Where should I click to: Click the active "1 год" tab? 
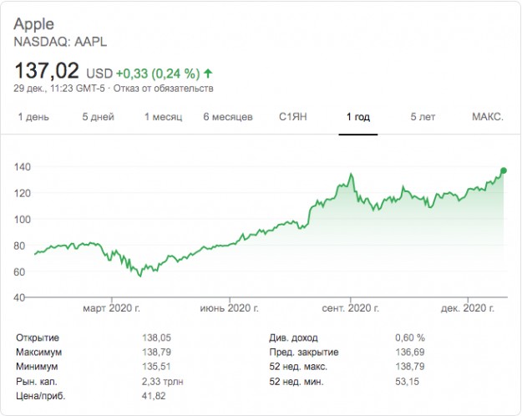pyautogui.click(x=358, y=117)
